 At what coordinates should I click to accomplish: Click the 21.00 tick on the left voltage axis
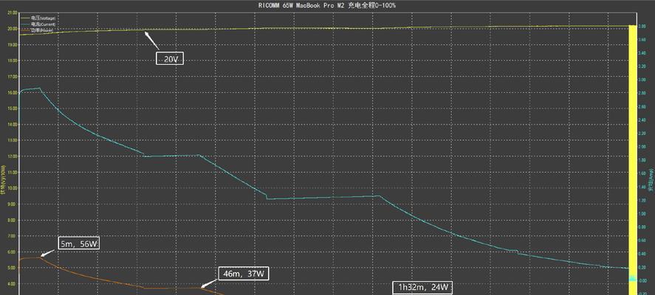coord(12,13)
